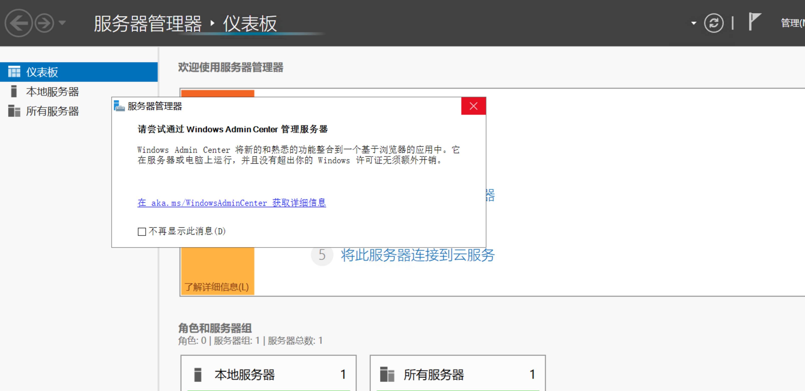Image resolution: width=805 pixels, height=391 pixels.
Task: Click the 所有服务器 tile servers icon
Action: click(387, 374)
